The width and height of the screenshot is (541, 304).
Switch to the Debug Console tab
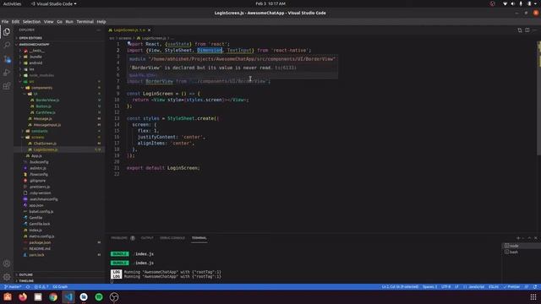pos(172,238)
